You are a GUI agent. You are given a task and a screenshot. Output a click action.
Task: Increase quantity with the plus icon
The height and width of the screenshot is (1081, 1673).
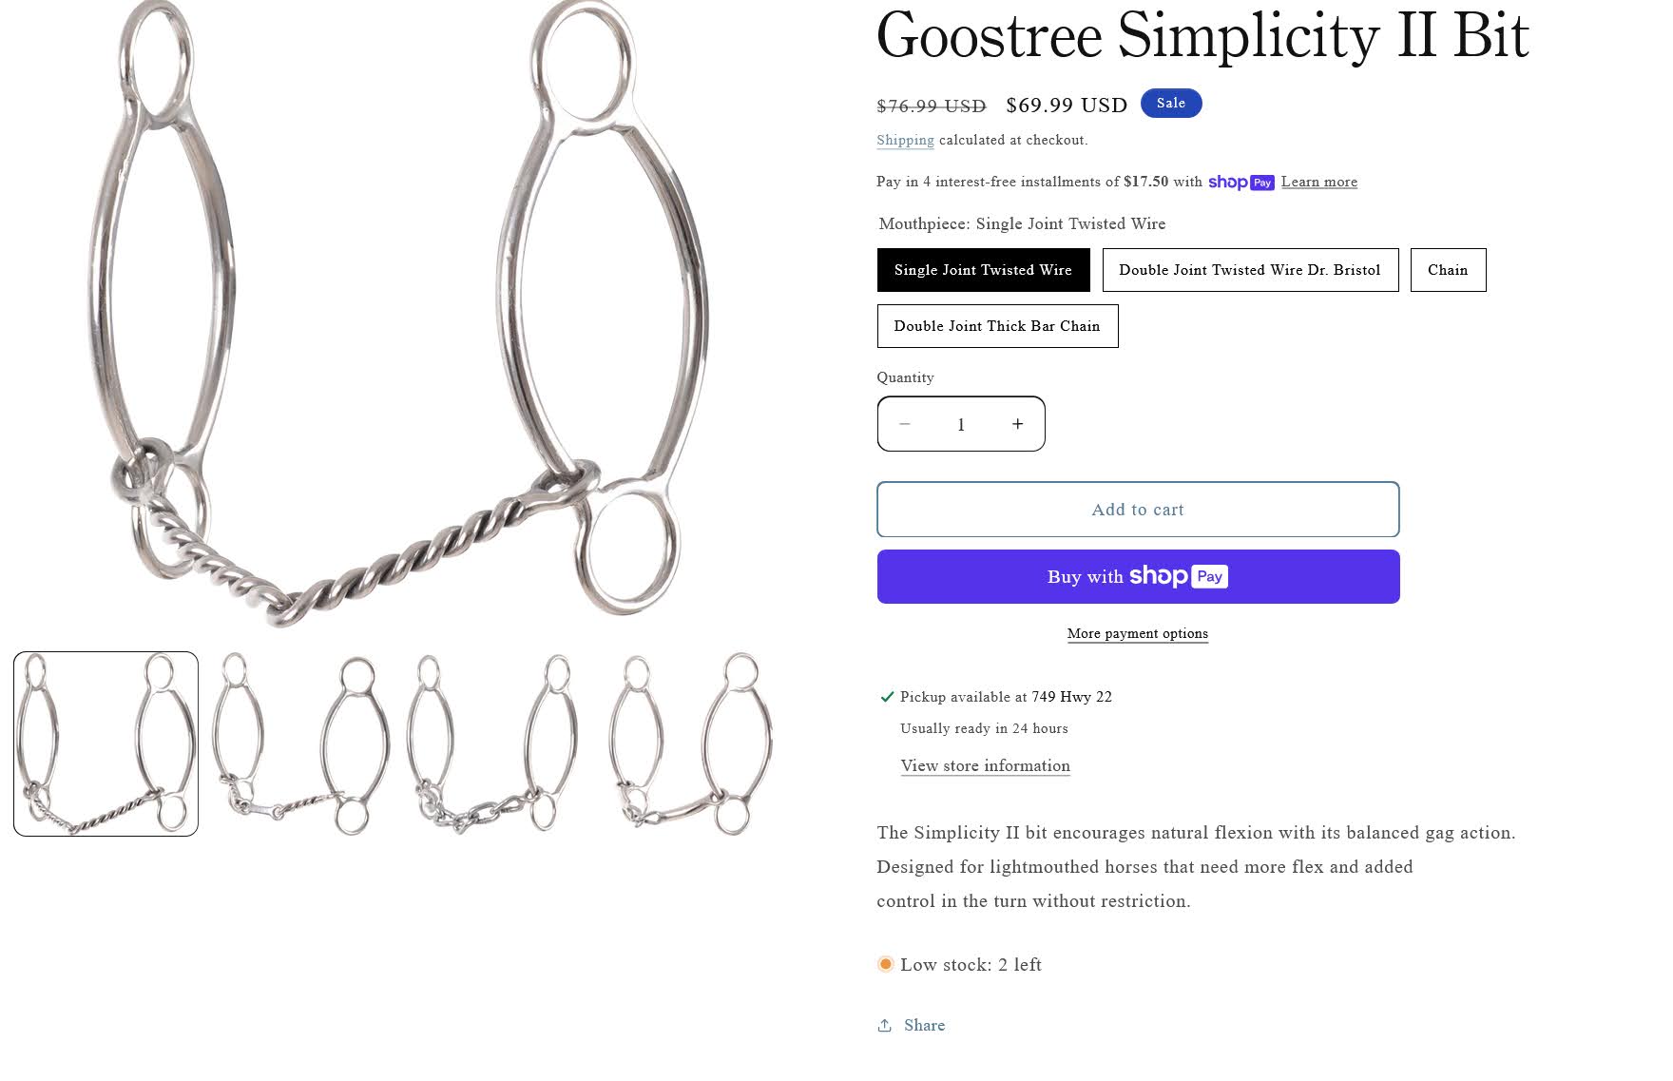pos(1017,424)
